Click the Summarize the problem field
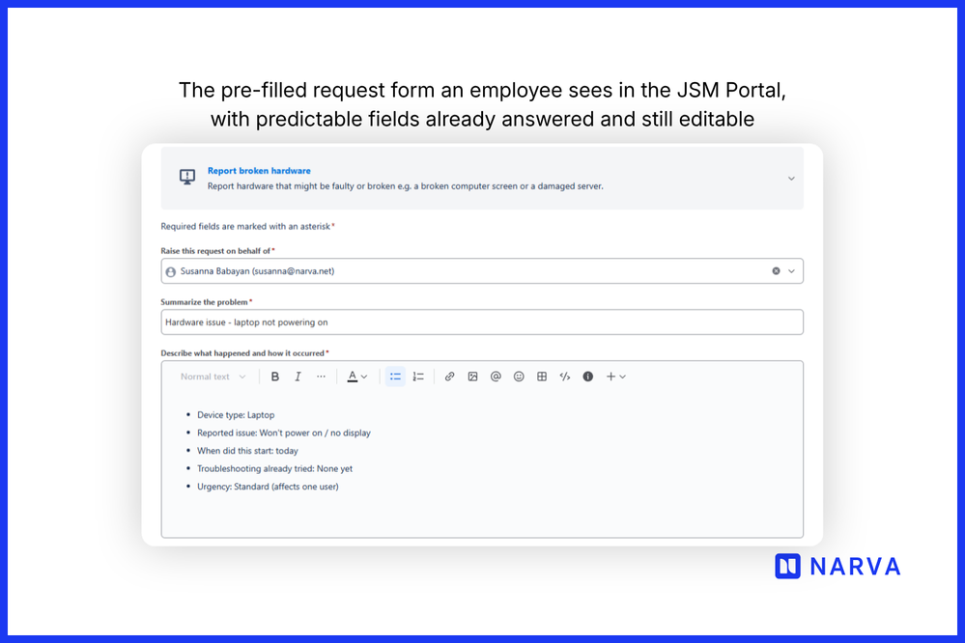Screen dimensions: 965x643 click(x=482, y=321)
